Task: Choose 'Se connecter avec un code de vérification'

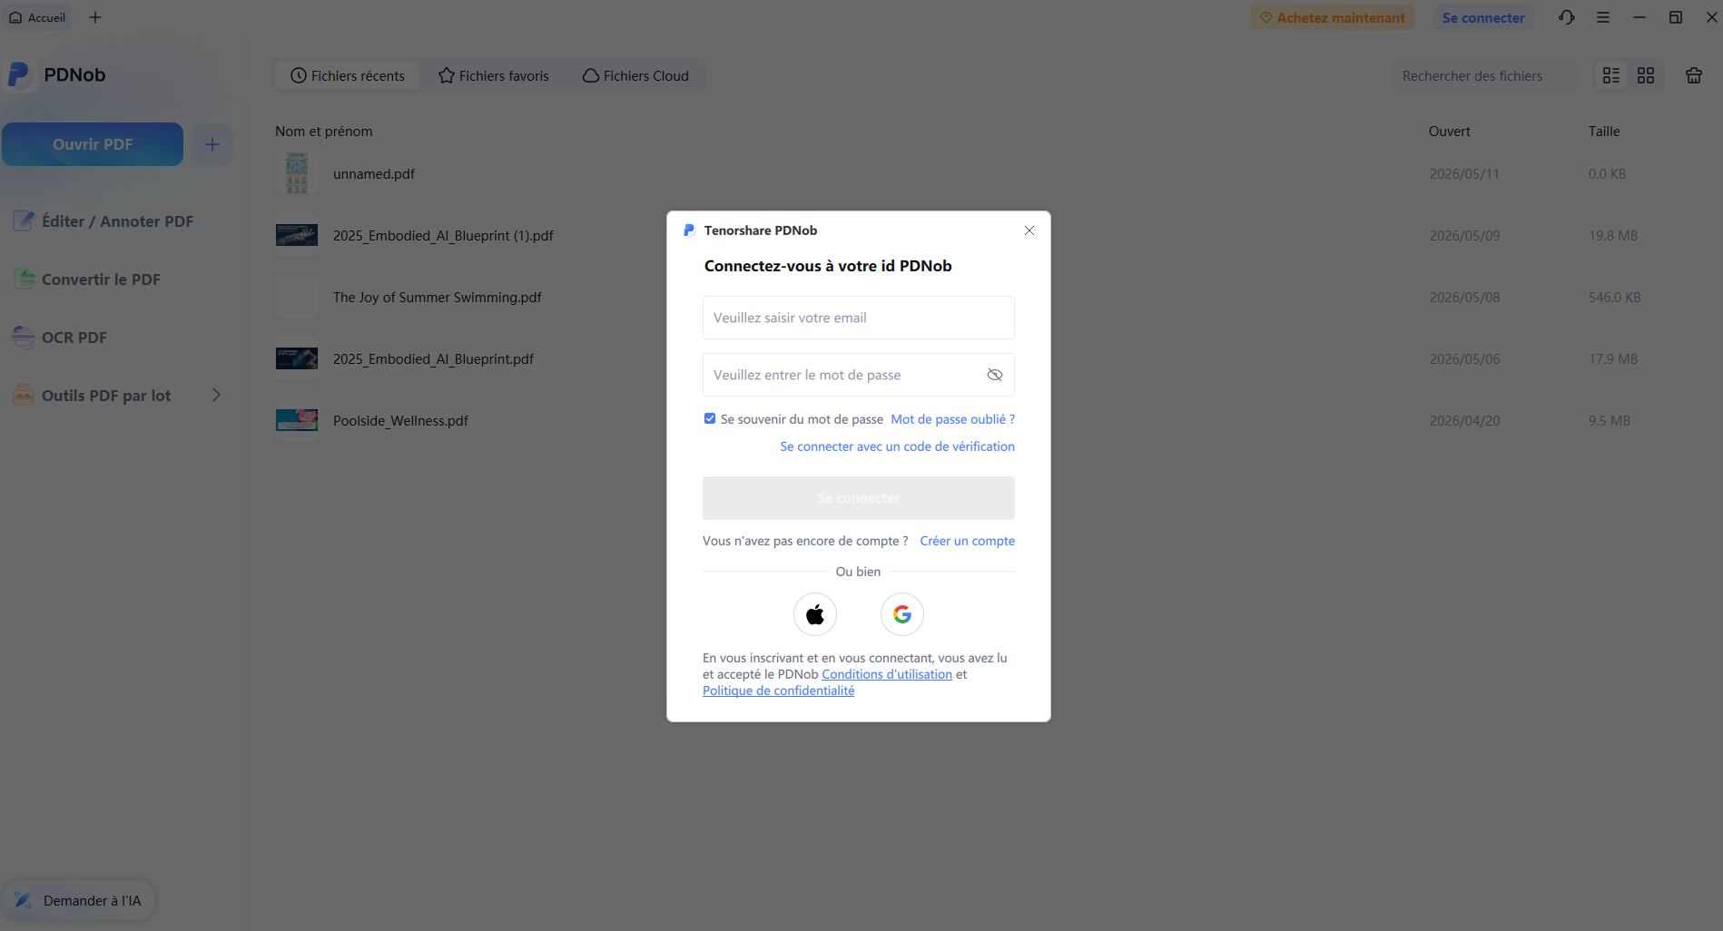Action: (x=897, y=446)
